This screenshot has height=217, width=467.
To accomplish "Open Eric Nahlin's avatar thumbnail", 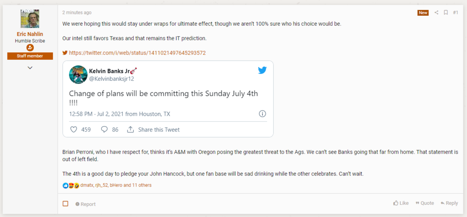I will point(30,18).
